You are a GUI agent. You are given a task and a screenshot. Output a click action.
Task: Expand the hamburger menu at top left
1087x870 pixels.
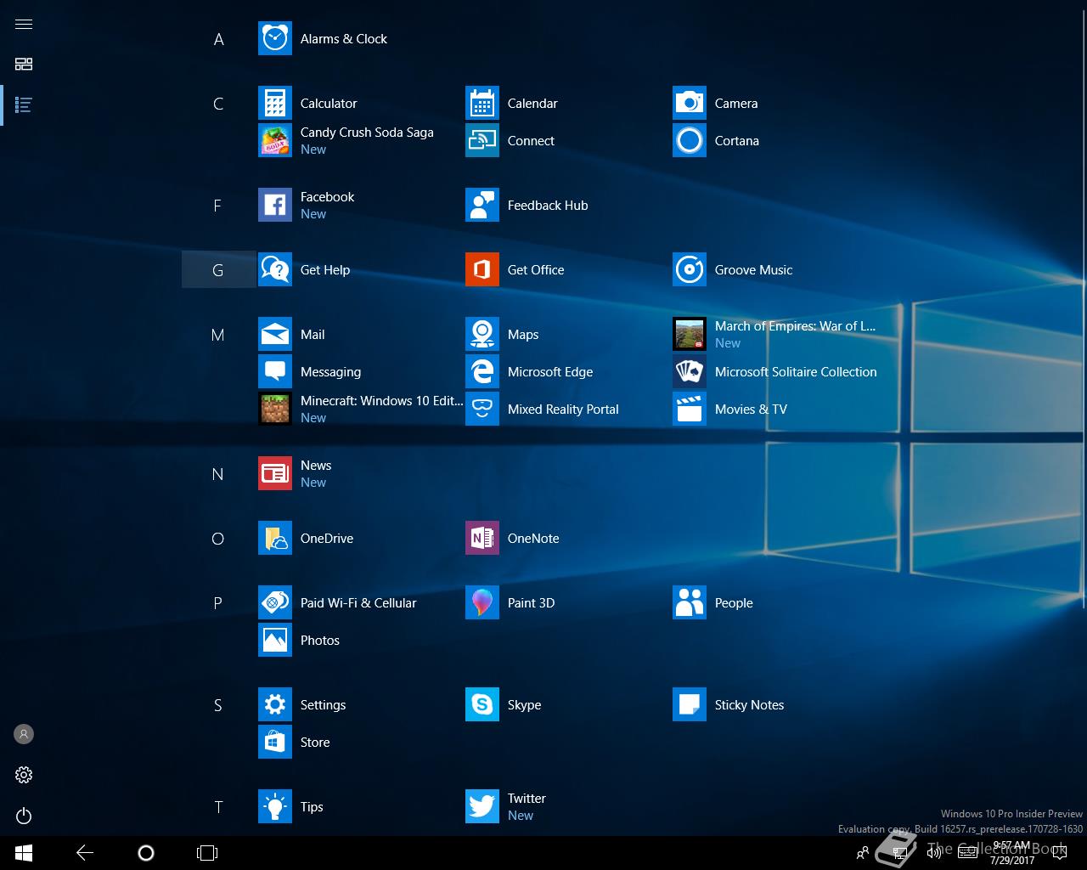click(x=24, y=24)
